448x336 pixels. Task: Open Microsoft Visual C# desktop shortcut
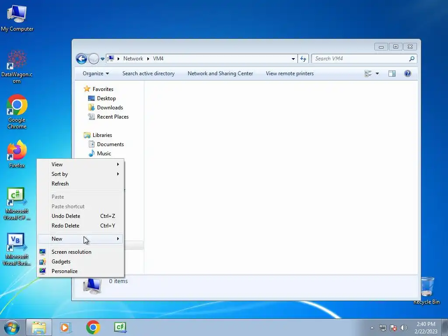(x=17, y=203)
